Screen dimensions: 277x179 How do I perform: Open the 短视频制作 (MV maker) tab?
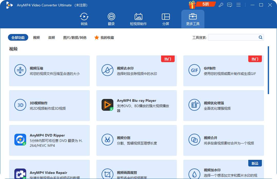coord(138,19)
